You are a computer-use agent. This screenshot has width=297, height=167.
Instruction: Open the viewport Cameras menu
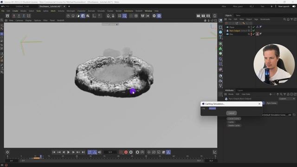point(19,20)
